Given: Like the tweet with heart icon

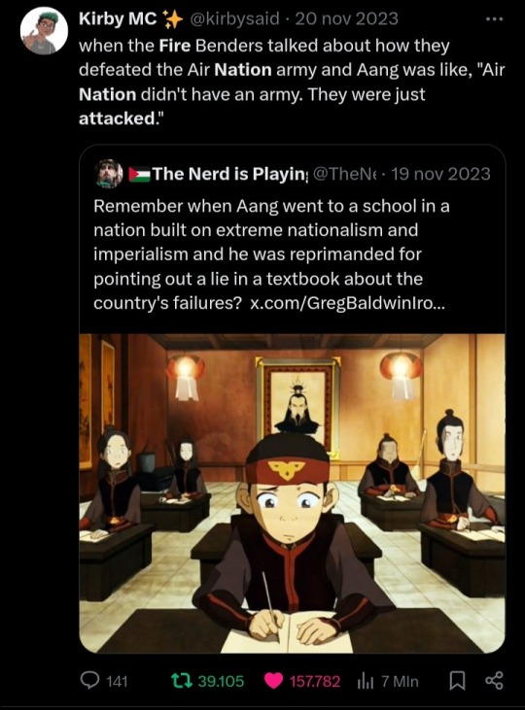Looking at the screenshot, I should click(274, 681).
